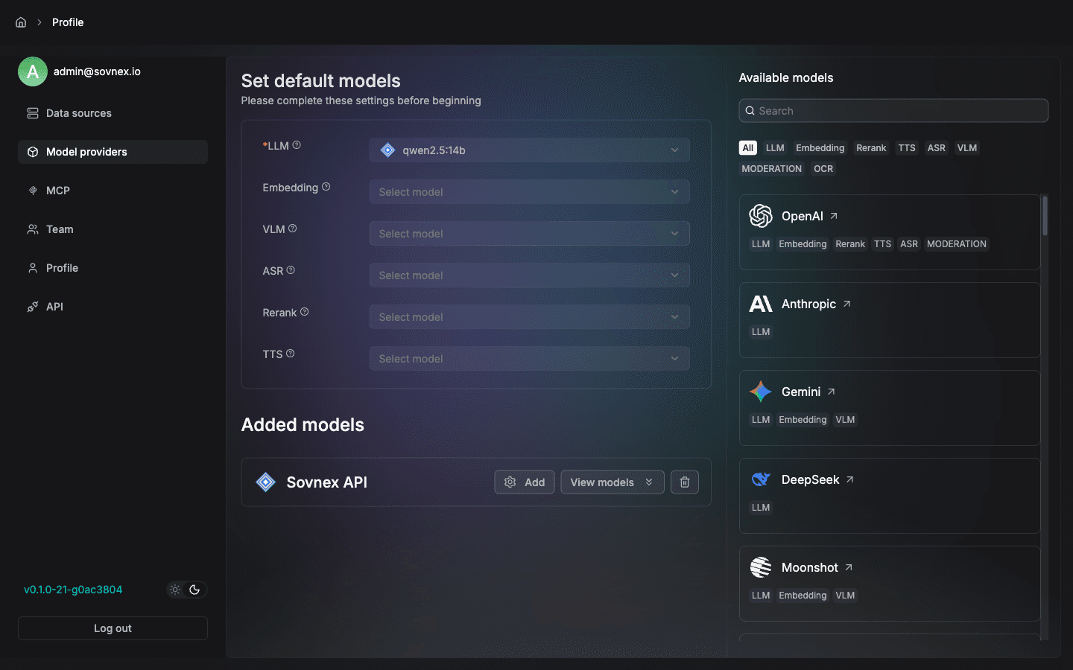Expand View models for Sovnex API
Screen dimensions: 1073x670
(613, 482)
